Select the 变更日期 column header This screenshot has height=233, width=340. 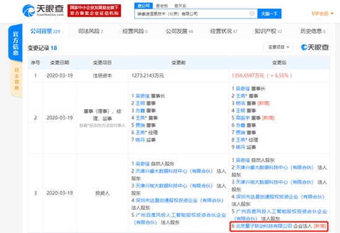(59, 63)
